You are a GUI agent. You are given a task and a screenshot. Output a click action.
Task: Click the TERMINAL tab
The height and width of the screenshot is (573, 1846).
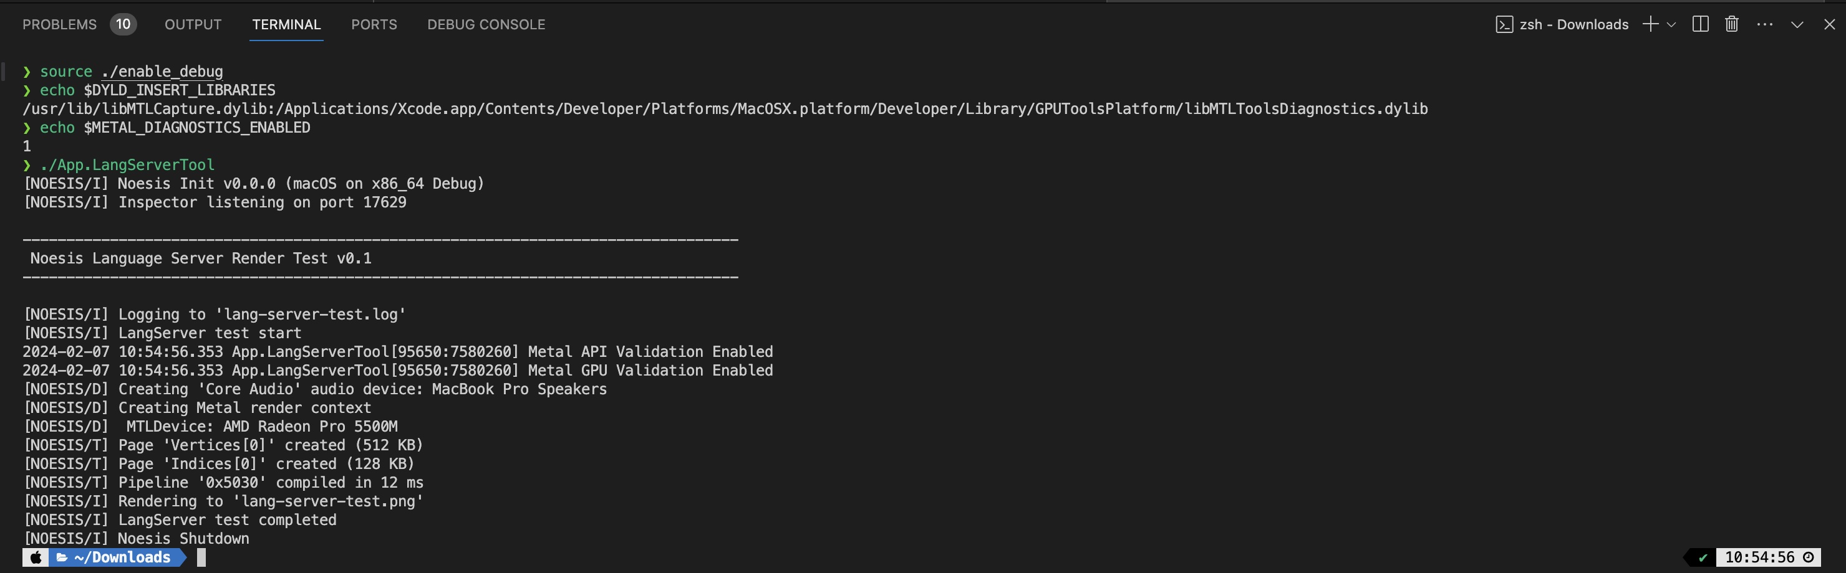tap(286, 24)
